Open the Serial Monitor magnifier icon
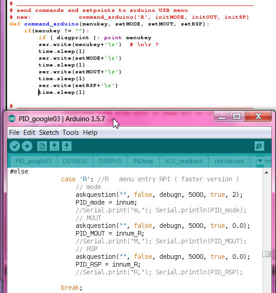 (x=259, y=146)
